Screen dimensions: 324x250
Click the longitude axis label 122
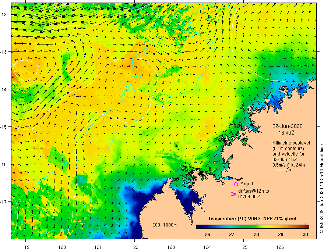134,247
